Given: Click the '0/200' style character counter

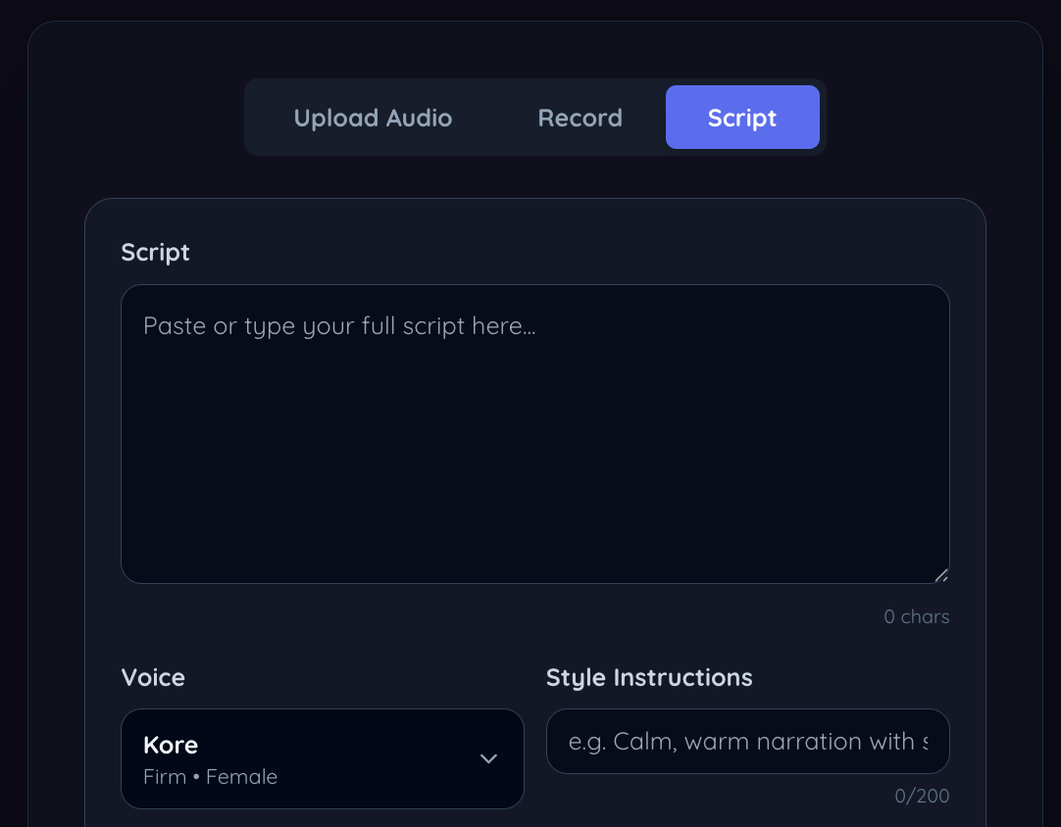Looking at the screenshot, I should 922,796.
